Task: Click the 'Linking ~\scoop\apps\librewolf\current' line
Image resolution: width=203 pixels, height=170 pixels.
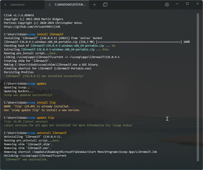Action: click(x=62, y=57)
